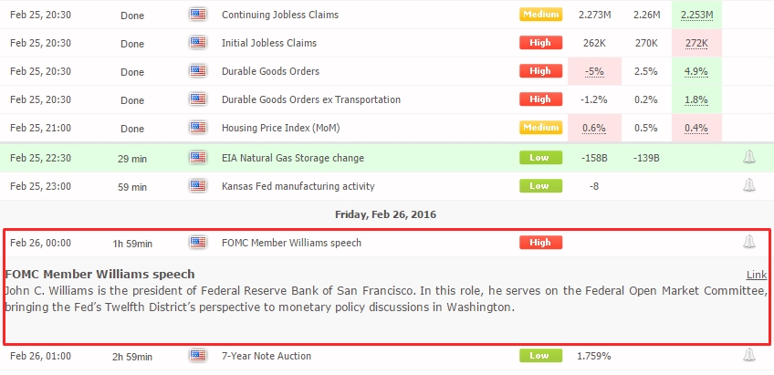
Task: Click underlined 4.9% value for Durable Goods
Action: pos(696,71)
